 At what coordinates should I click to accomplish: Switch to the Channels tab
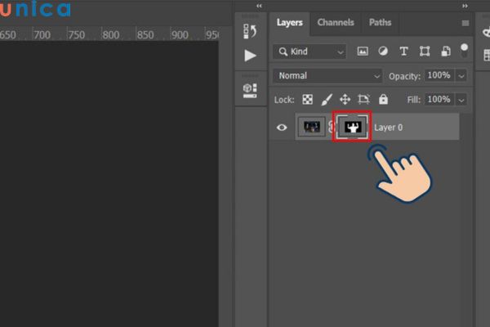click(x=336, y=23)
